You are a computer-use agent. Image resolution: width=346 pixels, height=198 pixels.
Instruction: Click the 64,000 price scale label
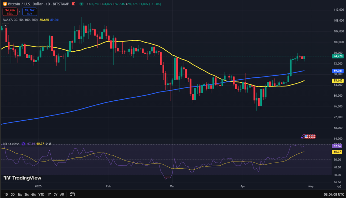click(x=339, y=139)
